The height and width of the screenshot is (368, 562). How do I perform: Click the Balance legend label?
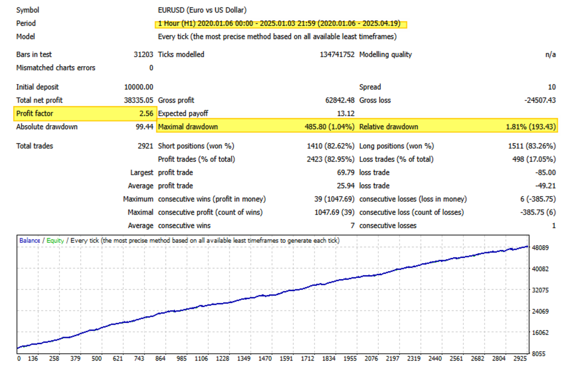[x=30, y=241]
